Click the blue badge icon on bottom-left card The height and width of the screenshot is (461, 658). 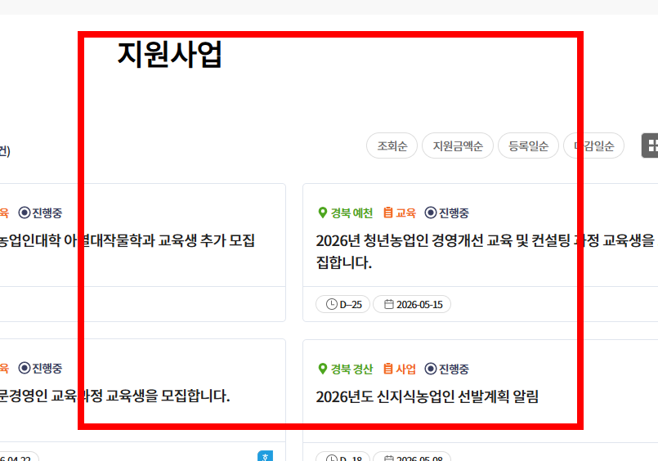265,456
